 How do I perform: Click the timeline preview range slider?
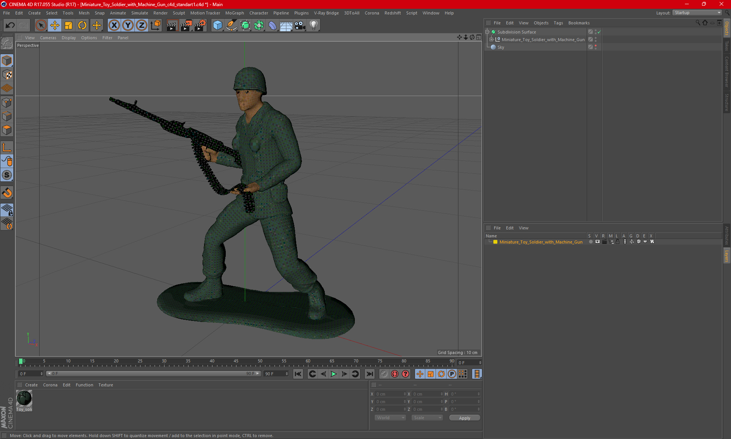pyautogui.click(x=154, y=373)
